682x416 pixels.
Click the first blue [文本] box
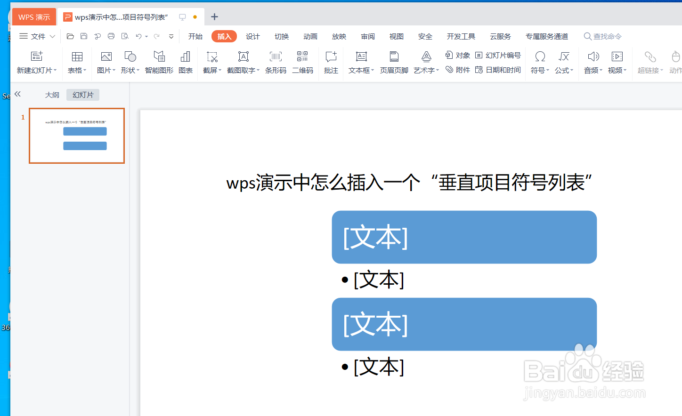pyautogui.click(x=464, y=237)
